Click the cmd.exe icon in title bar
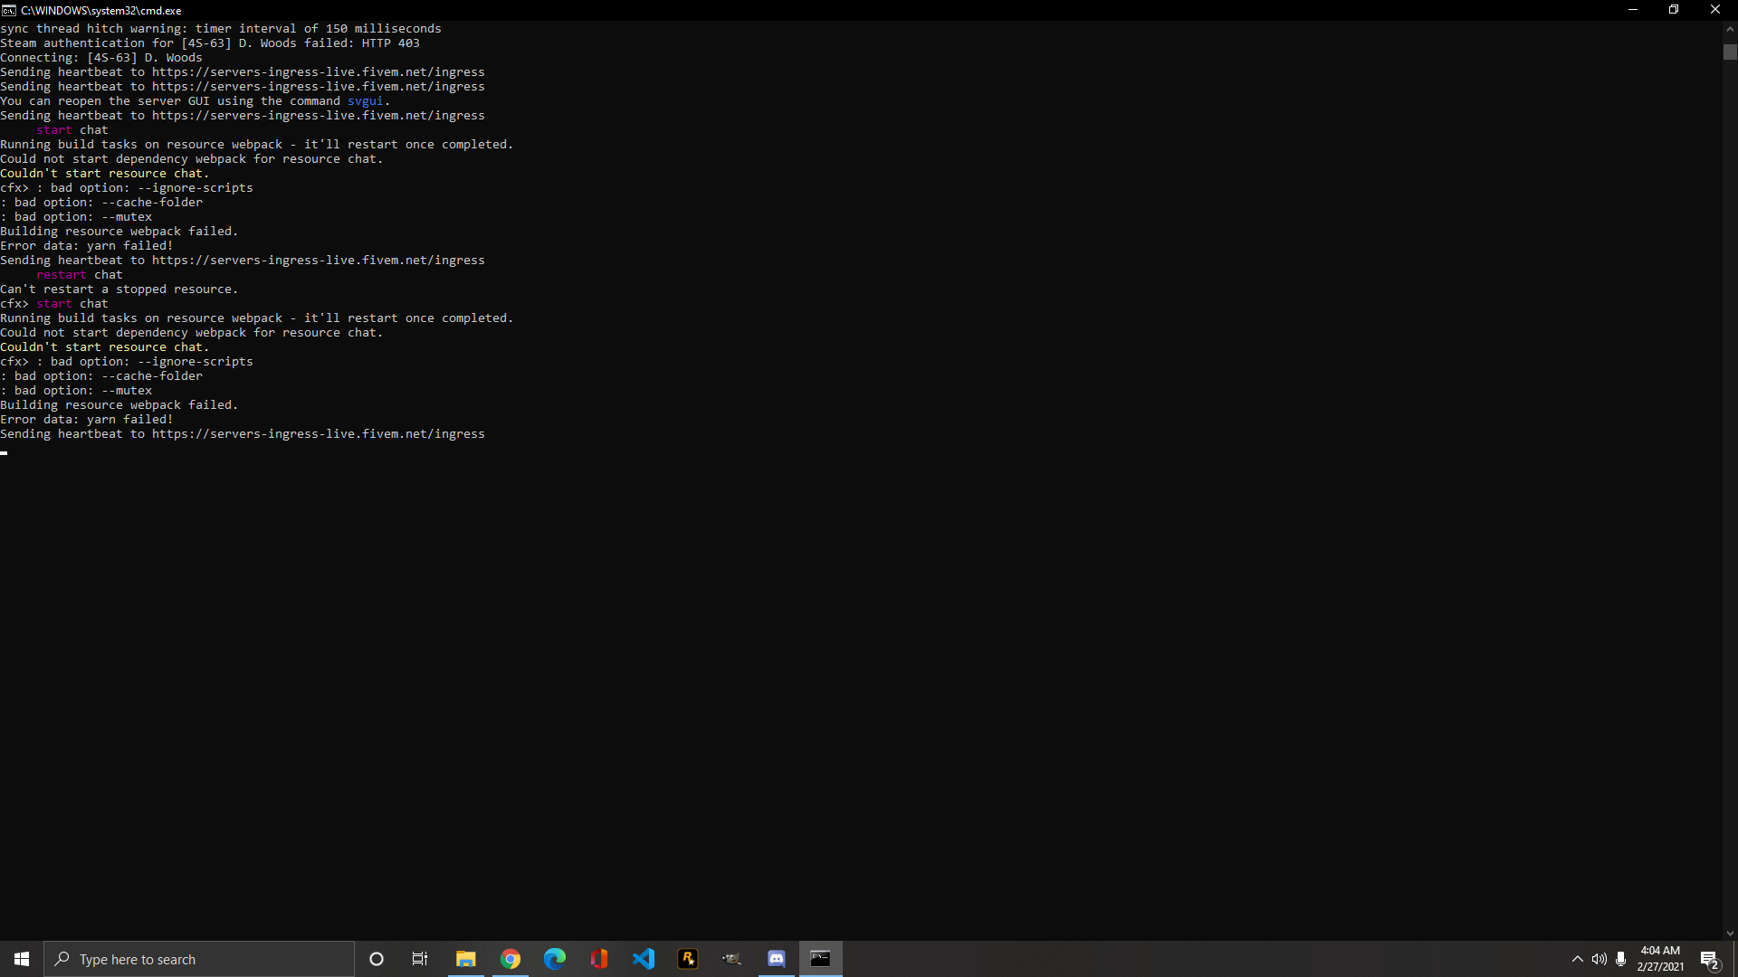1738x977 pixels. click(x=9, y=10)
